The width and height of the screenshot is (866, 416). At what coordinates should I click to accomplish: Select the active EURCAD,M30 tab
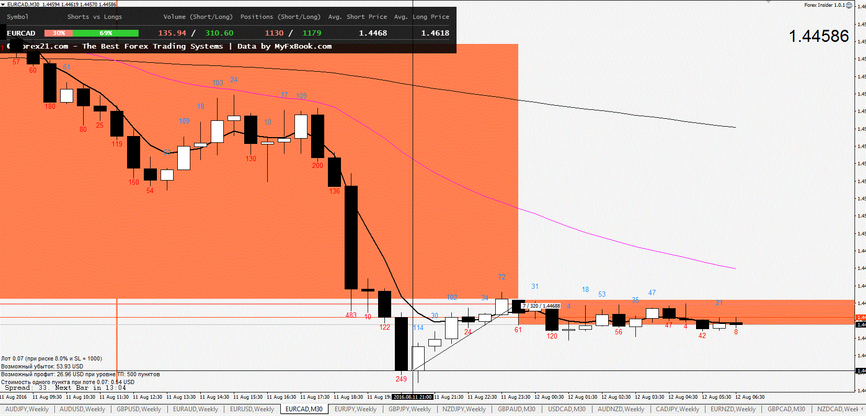pyautogui.click(x=304, y=409)
